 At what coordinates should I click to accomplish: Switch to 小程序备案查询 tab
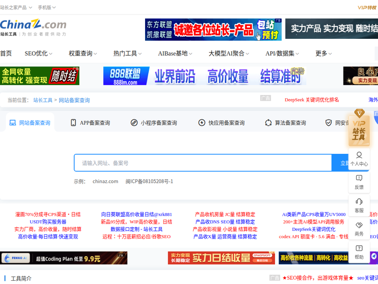[154, 123]
